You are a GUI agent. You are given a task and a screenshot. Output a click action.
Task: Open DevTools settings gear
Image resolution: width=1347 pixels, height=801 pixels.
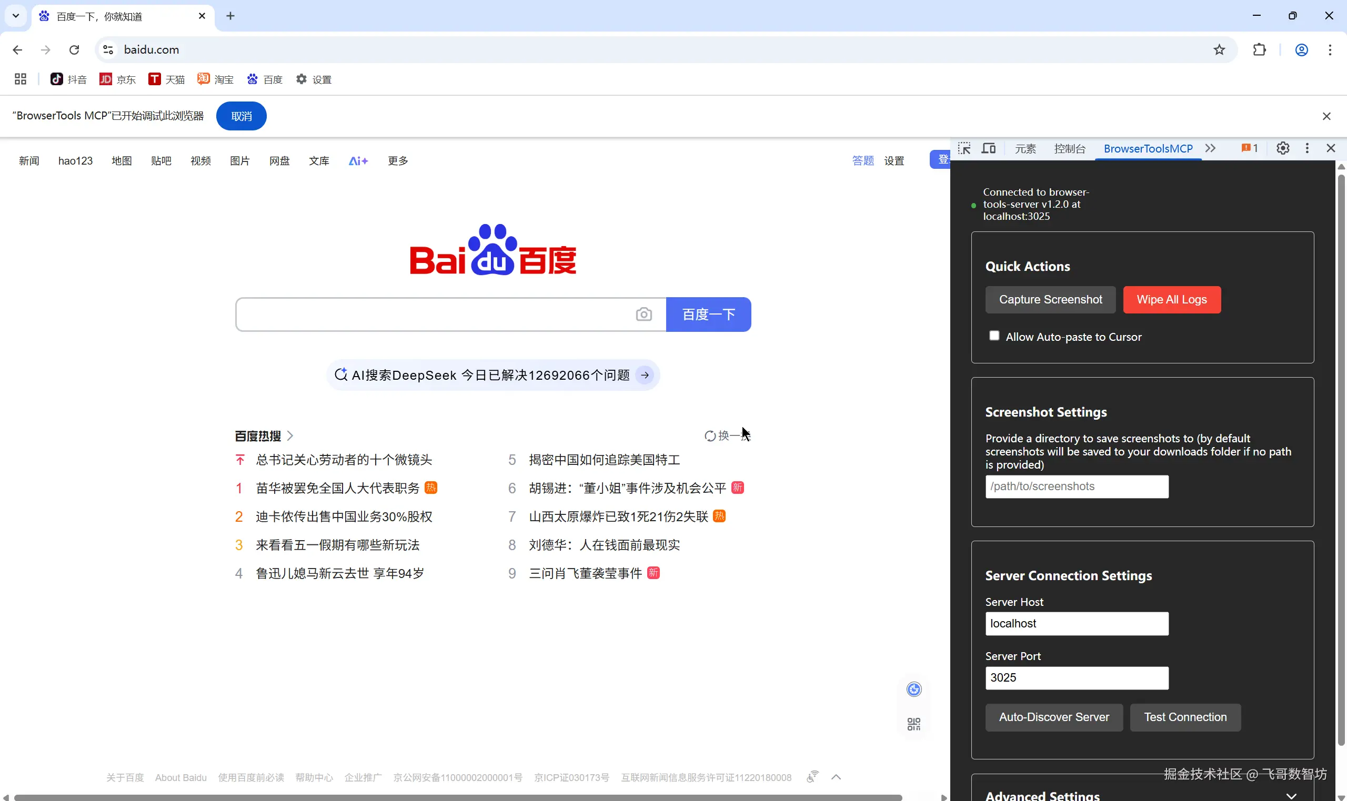click(1283, 148)
